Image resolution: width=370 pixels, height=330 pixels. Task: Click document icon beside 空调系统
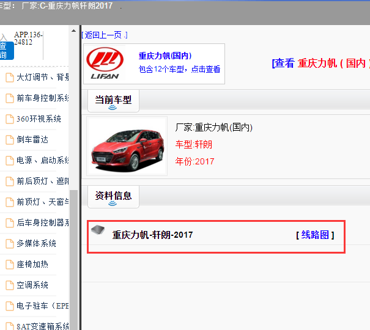tap(10, 285)
